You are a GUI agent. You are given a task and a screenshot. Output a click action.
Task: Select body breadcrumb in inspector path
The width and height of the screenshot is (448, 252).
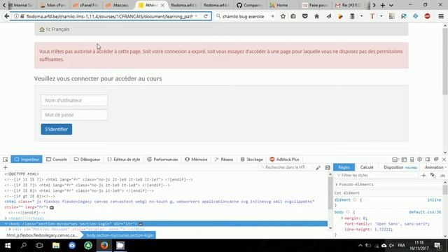(120, 235)
